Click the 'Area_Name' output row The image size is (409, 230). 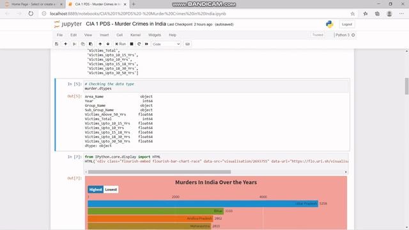tap(119, 96)
